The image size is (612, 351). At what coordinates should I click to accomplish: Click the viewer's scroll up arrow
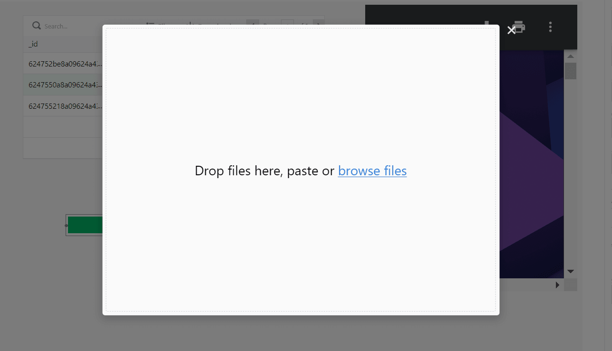[571, 56]
